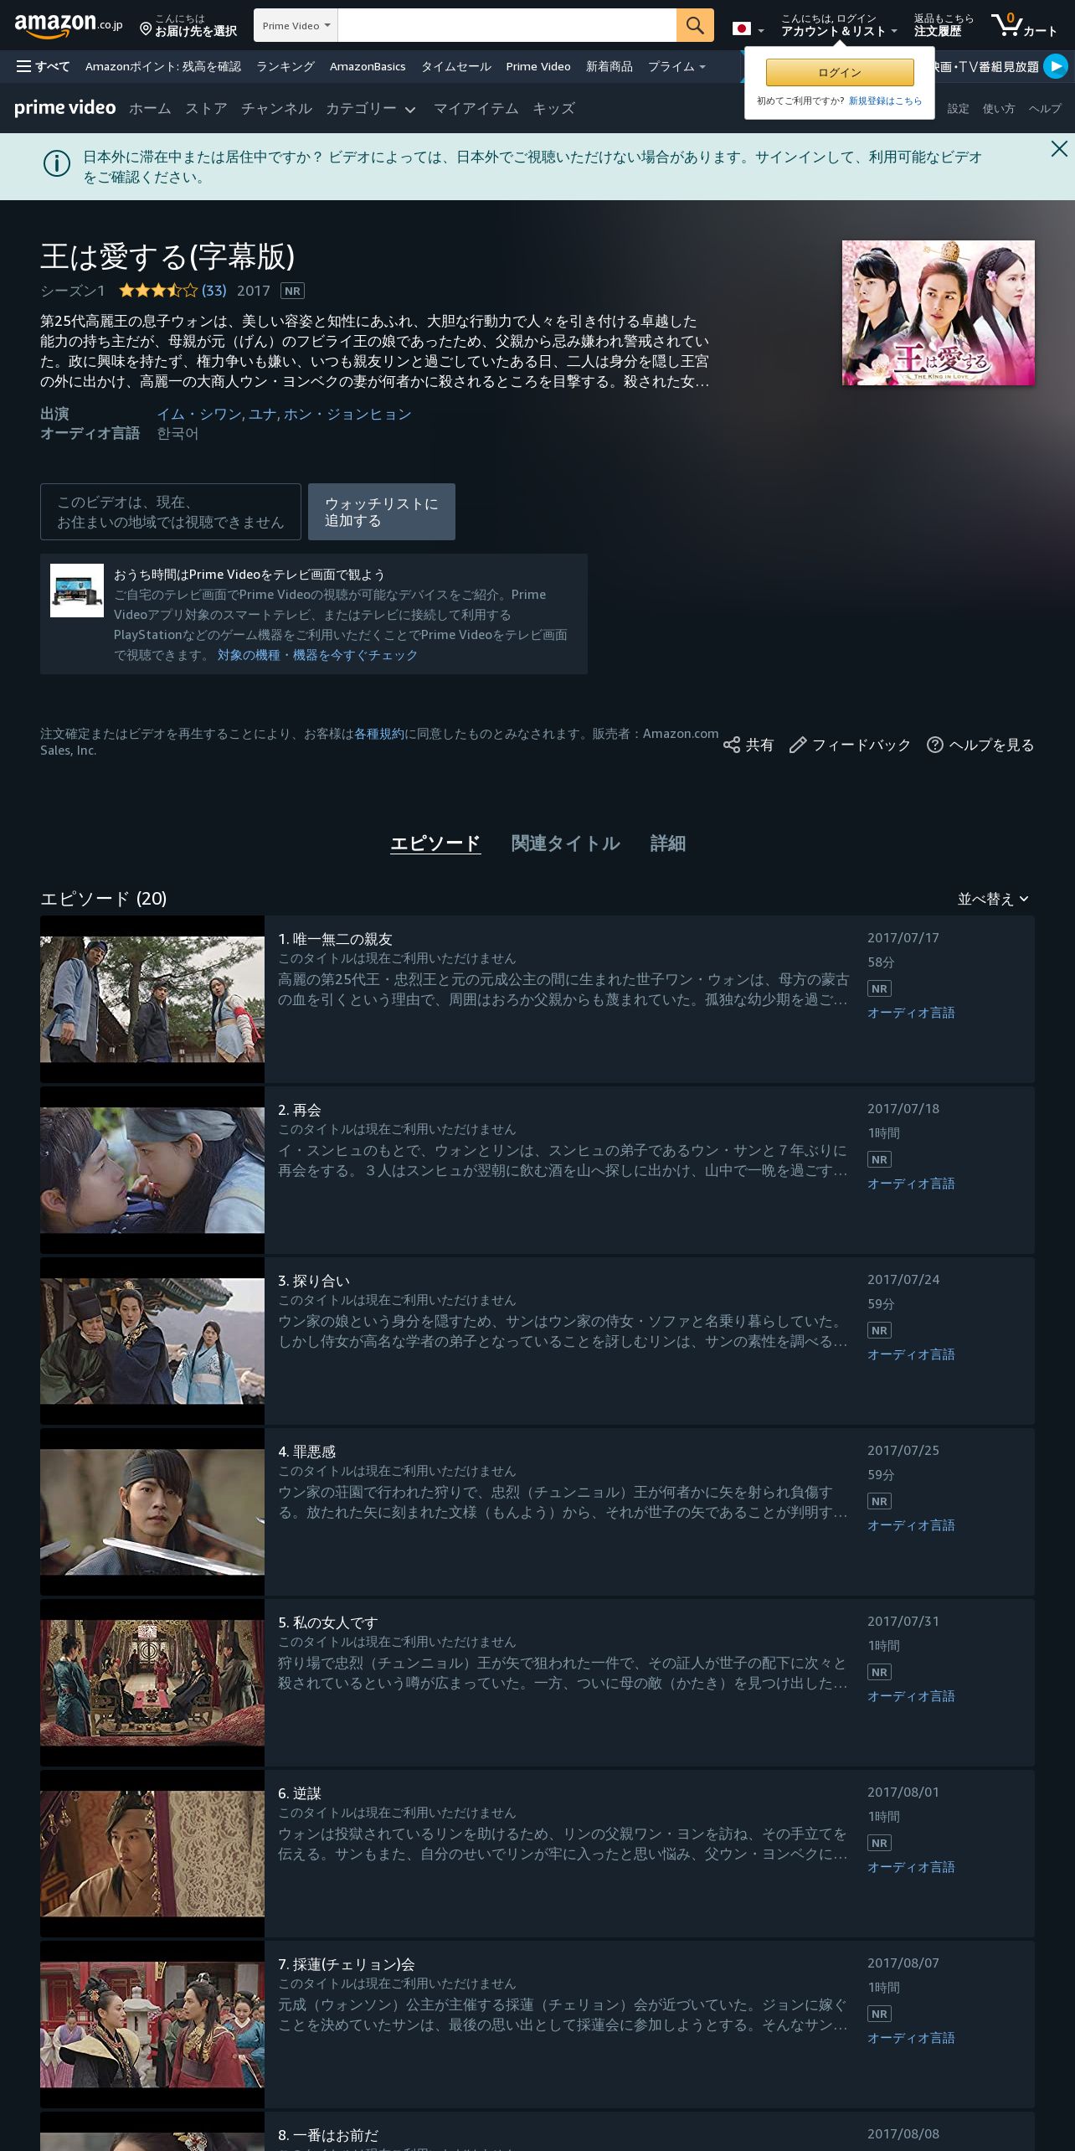The image size is (1075, 2151).
Task: Click the TV devices promo thumbnail
Action: click(x=77, y=591)
